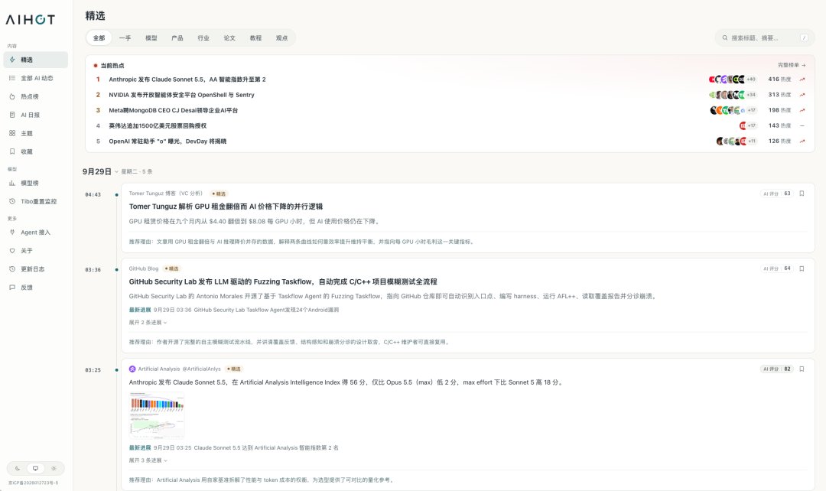Click the AIHOT logo

point(30,20)
